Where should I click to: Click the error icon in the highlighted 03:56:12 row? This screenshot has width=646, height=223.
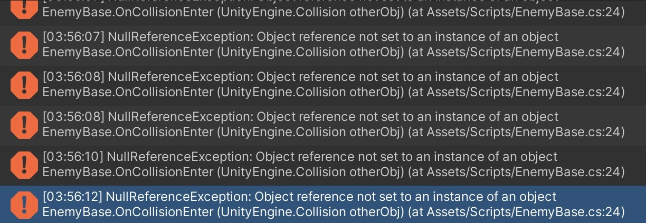[24, 205]
